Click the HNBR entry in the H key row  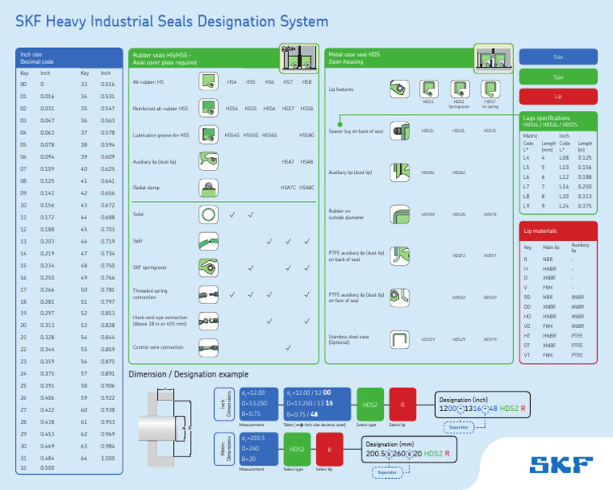[x=549, y=269]
